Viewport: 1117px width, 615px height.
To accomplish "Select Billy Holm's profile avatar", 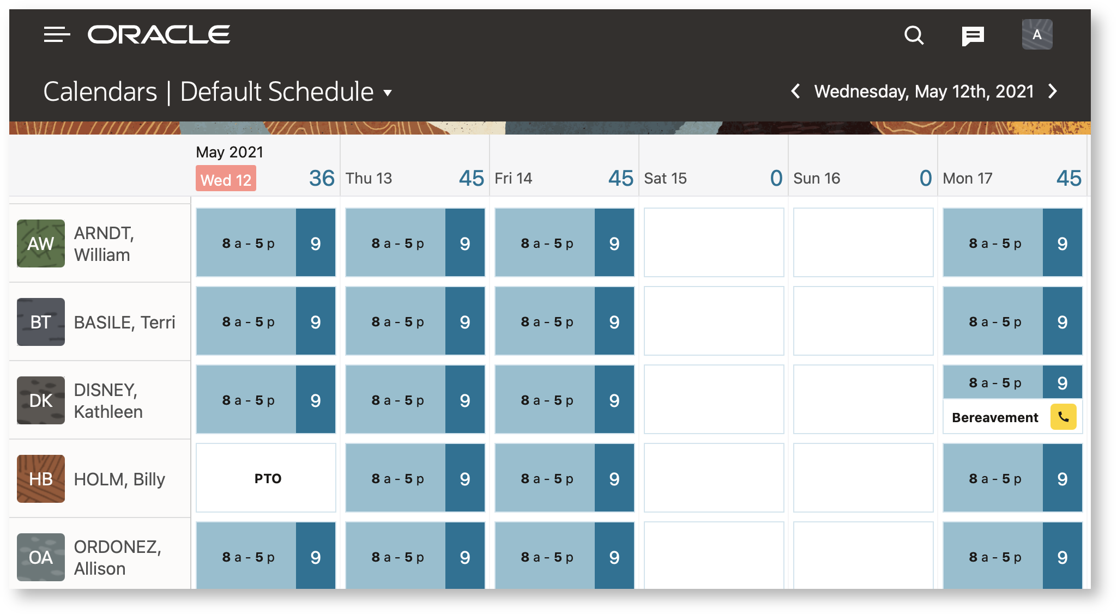I will tap(41, 479).
